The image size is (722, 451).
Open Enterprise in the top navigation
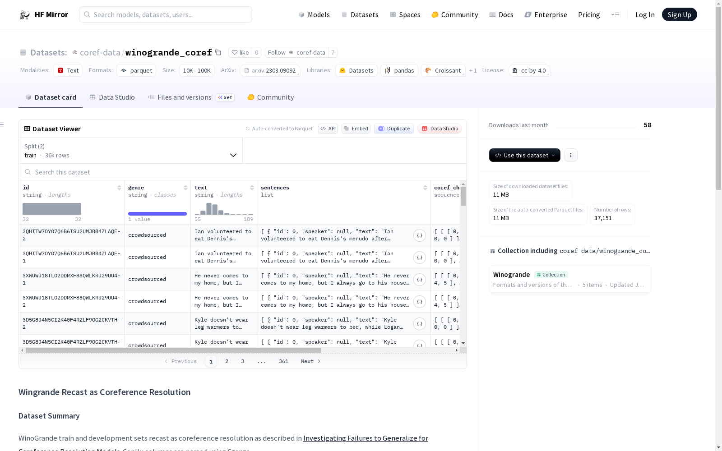(546, 14)
